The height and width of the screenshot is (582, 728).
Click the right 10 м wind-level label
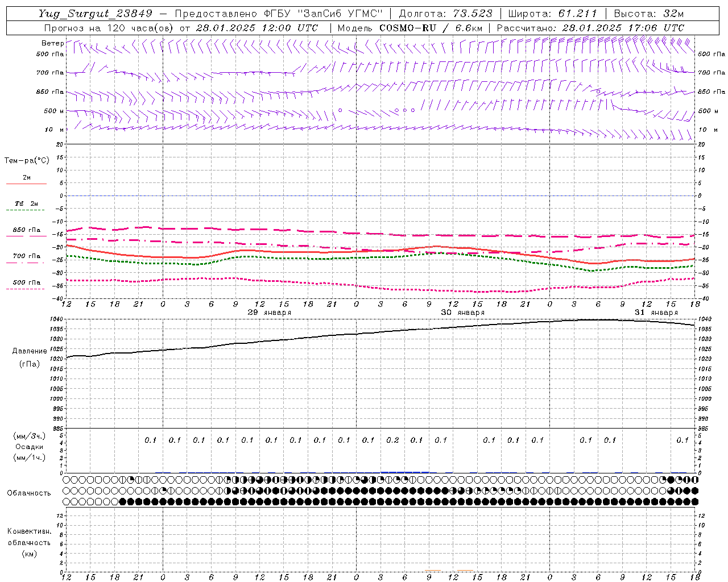(708, 130)
